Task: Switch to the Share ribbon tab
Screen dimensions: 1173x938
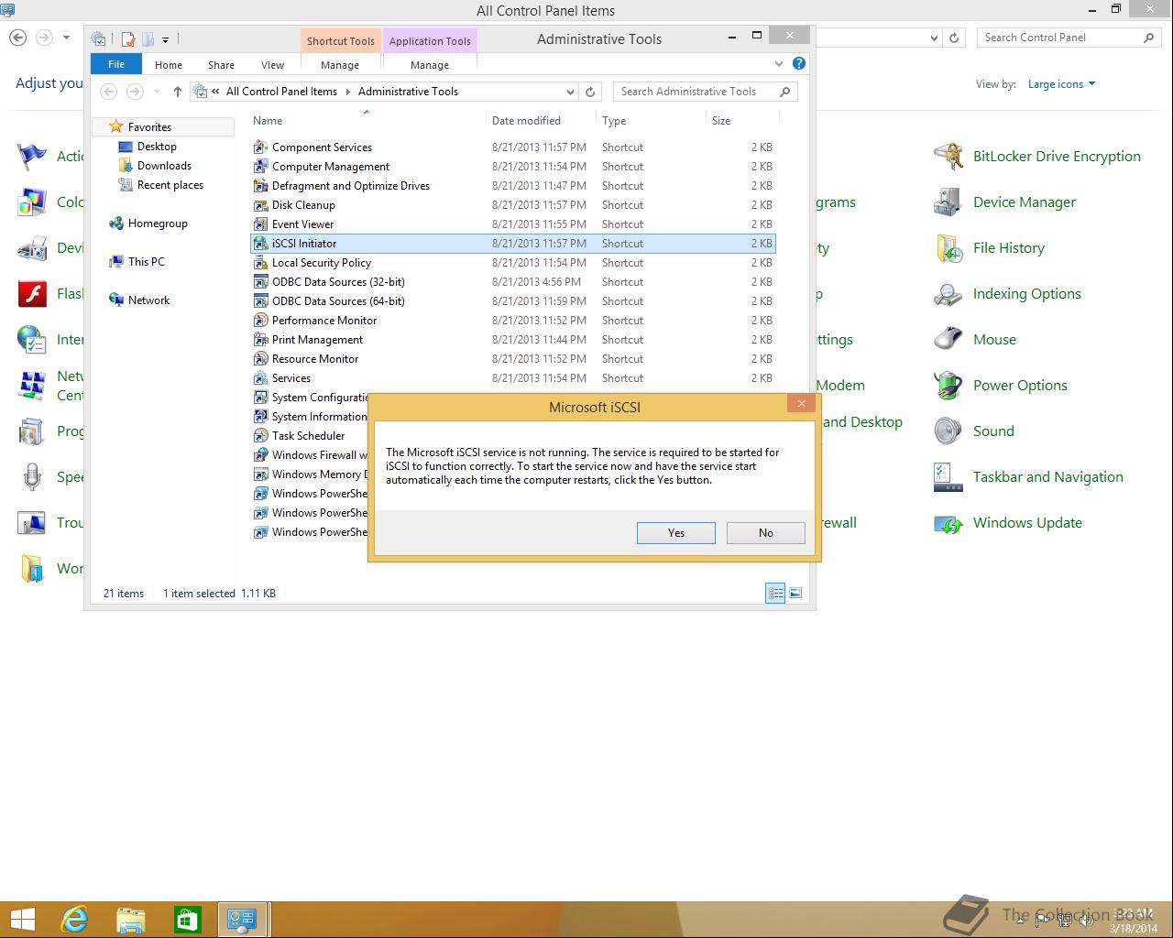Action: click(x=221, y=65)
